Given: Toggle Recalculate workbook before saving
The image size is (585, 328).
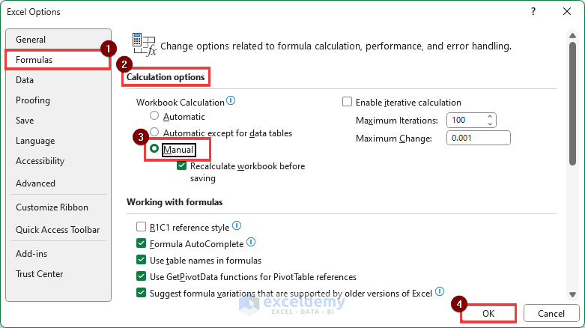Looking at the screenshot, I should point(182,166).
